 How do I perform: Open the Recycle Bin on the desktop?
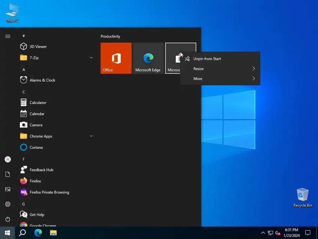pyautogui.click(x=302, y=198)
